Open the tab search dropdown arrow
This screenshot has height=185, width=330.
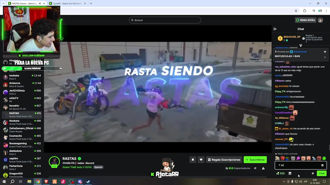pos(3,3)
